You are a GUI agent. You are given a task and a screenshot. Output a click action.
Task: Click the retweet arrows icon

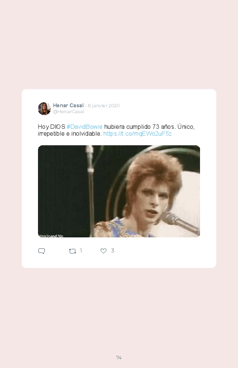72,251
